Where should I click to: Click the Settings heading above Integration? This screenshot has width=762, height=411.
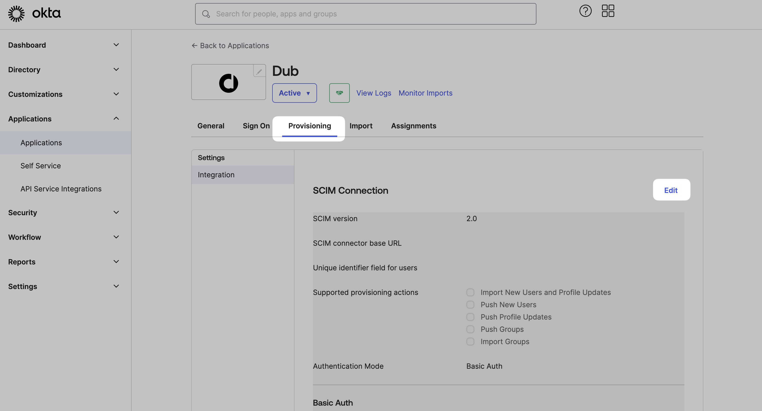pyautogui.click(x=211, y=158)
